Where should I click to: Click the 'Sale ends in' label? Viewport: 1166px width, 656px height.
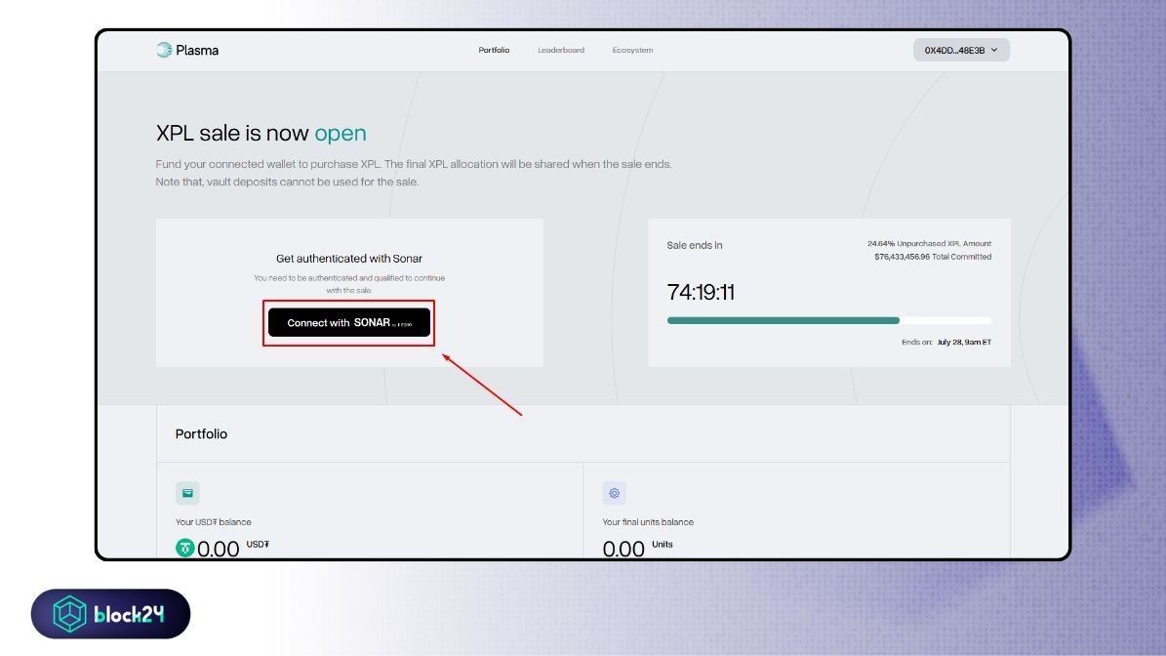tap(695, 245)
